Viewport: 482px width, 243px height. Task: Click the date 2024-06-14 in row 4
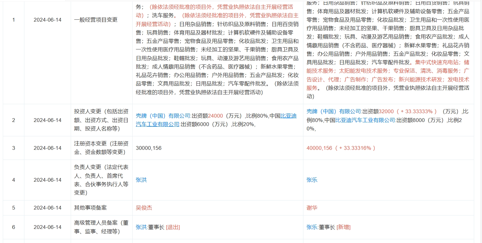click(x=48, y=180)
